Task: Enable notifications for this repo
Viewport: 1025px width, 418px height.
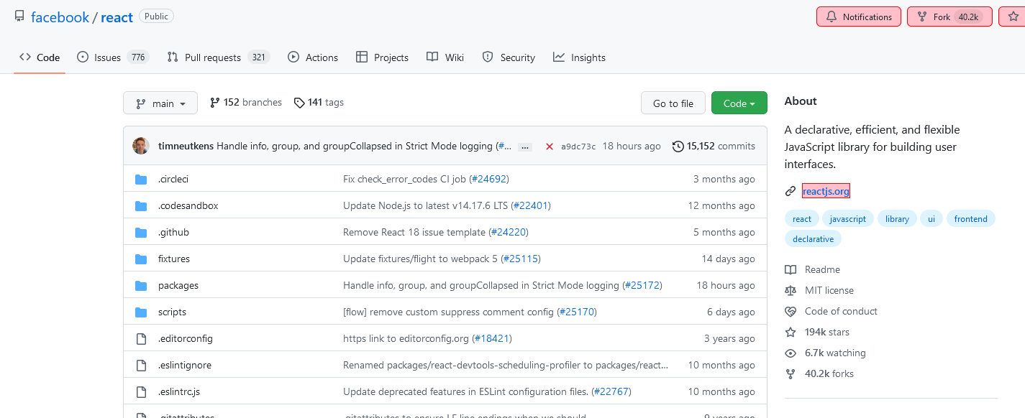Action: [858, 16]
